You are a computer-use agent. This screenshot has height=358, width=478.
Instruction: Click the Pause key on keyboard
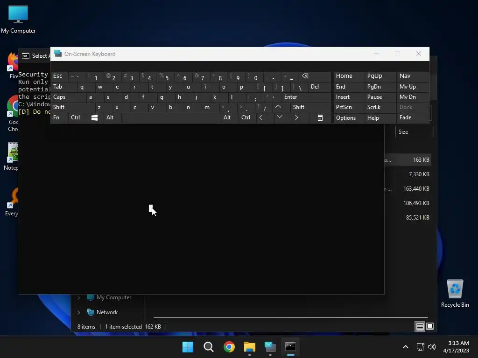pyautogui.click(x=380, y=97)
